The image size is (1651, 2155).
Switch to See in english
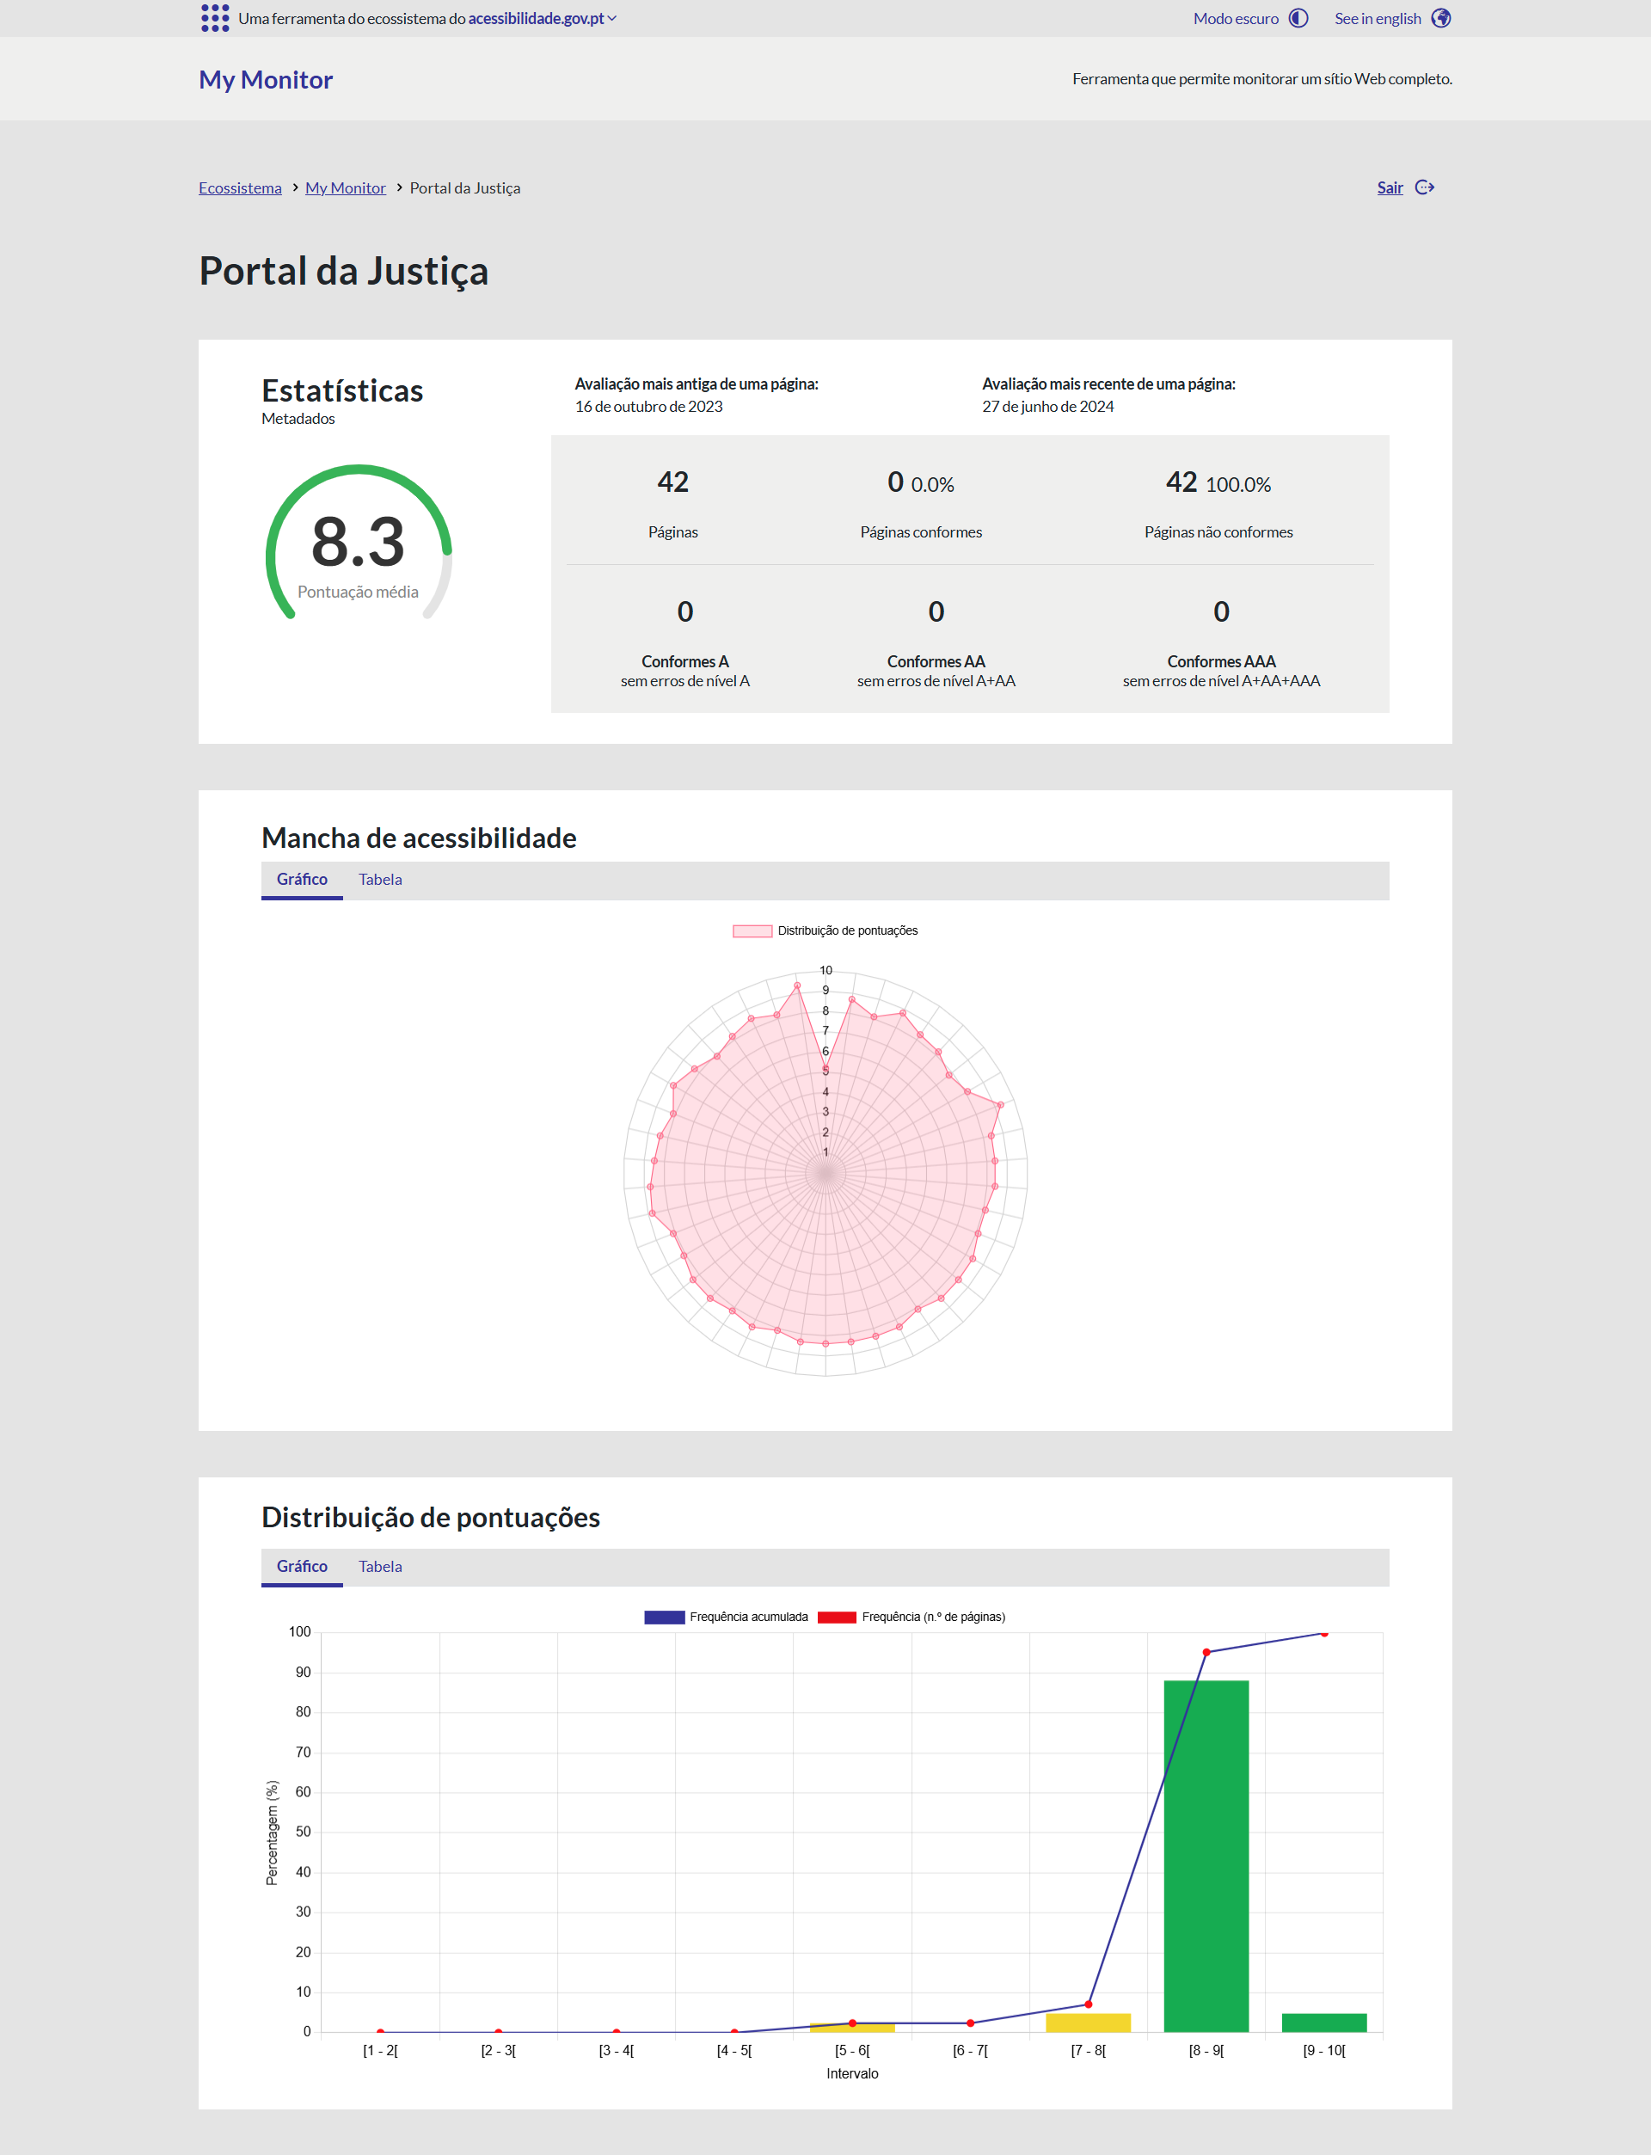click(1377, 18)
